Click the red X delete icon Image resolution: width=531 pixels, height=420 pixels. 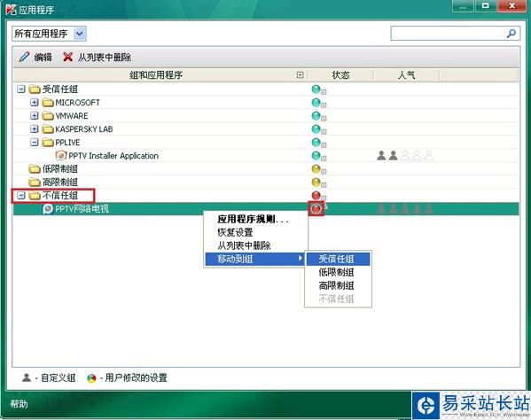[67, 57]
